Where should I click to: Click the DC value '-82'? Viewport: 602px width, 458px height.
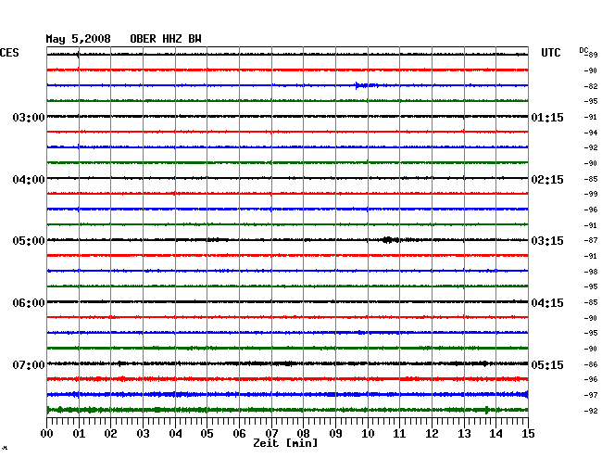591,86
